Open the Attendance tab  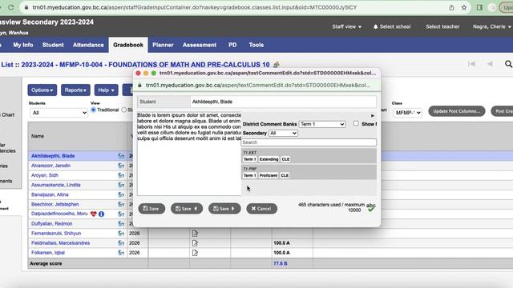(x=88, y=45)
